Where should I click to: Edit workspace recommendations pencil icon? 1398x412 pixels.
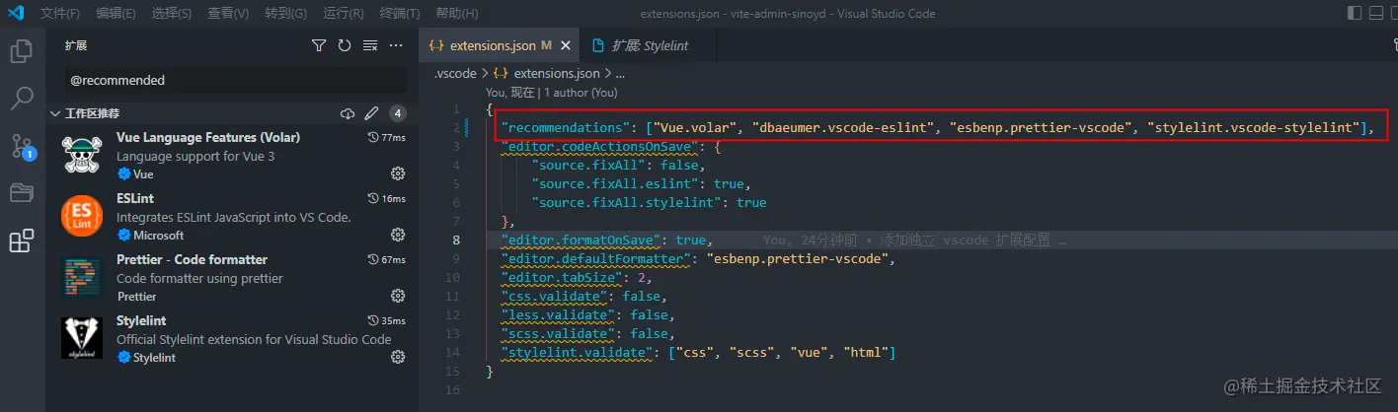(372, 113)
